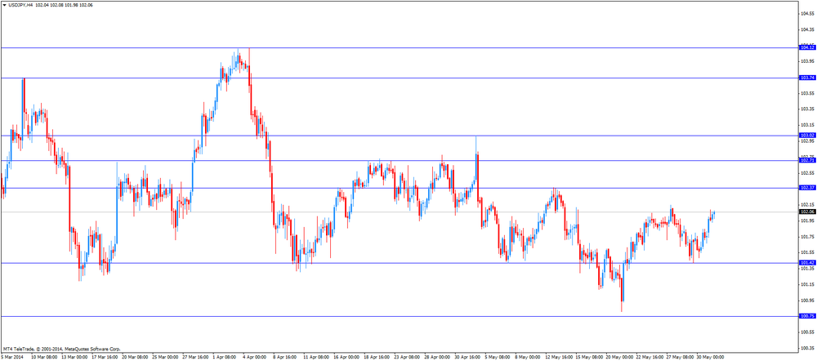This screenshot has height=361, width=817.
Task: Click the 104.55 price scale value
Action: click(x=808, y=13)
